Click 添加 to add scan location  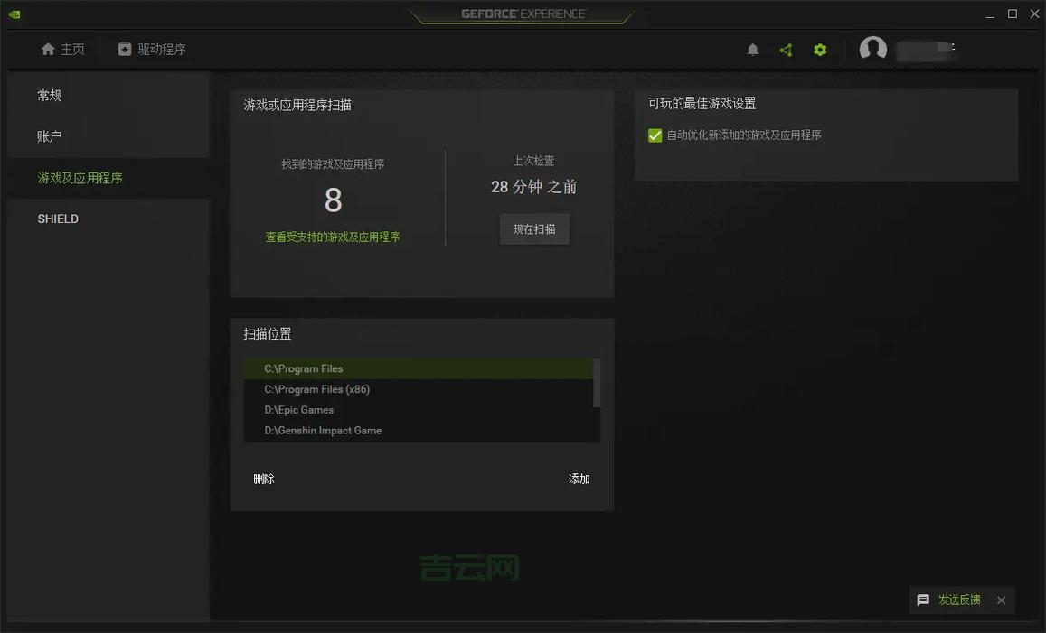tap(579, 479)
